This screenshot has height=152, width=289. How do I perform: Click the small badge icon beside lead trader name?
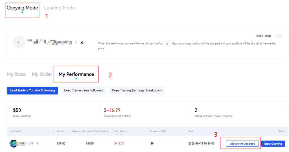click(38, 144)
